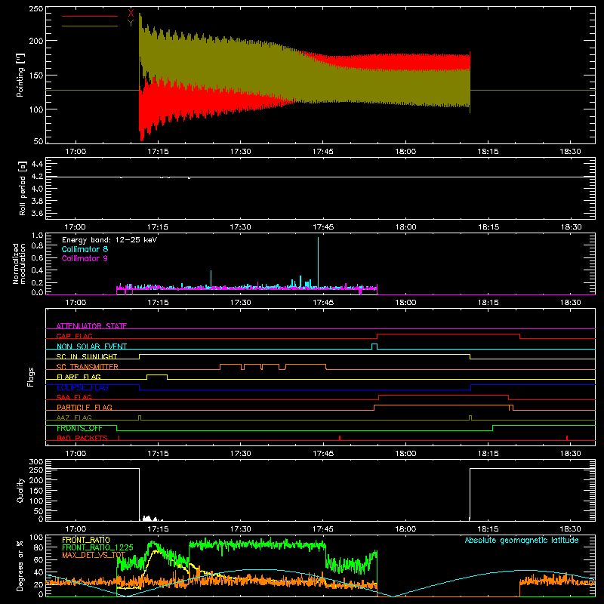Click the 'Absolute geomagnetic latitude' label
604x604 pixels.
[x=522, y=540]
